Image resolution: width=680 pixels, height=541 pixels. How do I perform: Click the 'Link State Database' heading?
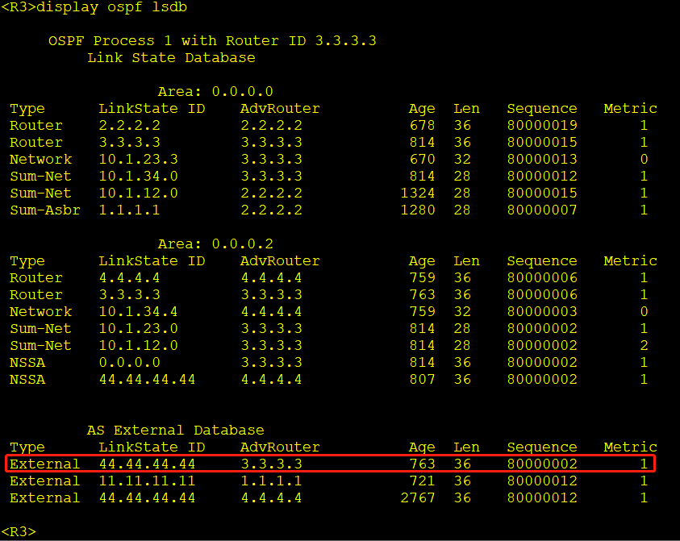point(171,58)
